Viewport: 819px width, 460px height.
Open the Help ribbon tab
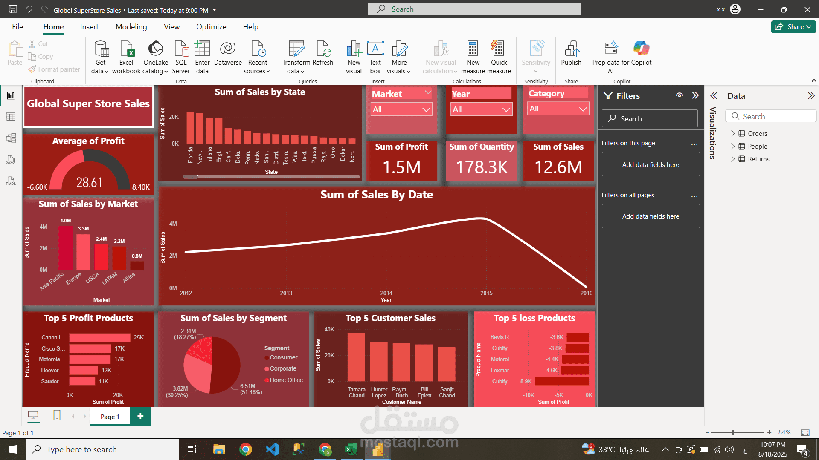(251, 27)
